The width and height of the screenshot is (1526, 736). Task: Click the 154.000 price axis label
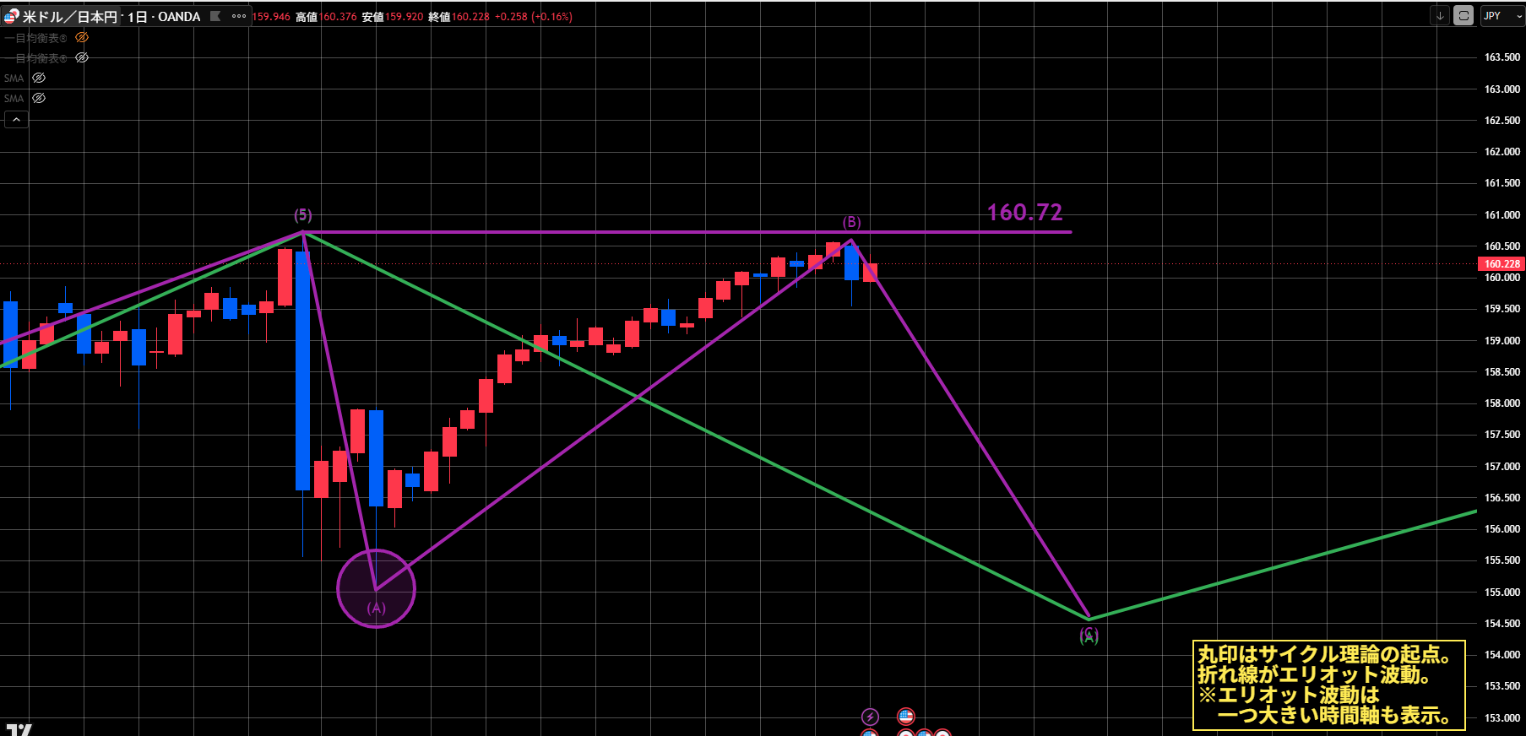(1502, 655)
